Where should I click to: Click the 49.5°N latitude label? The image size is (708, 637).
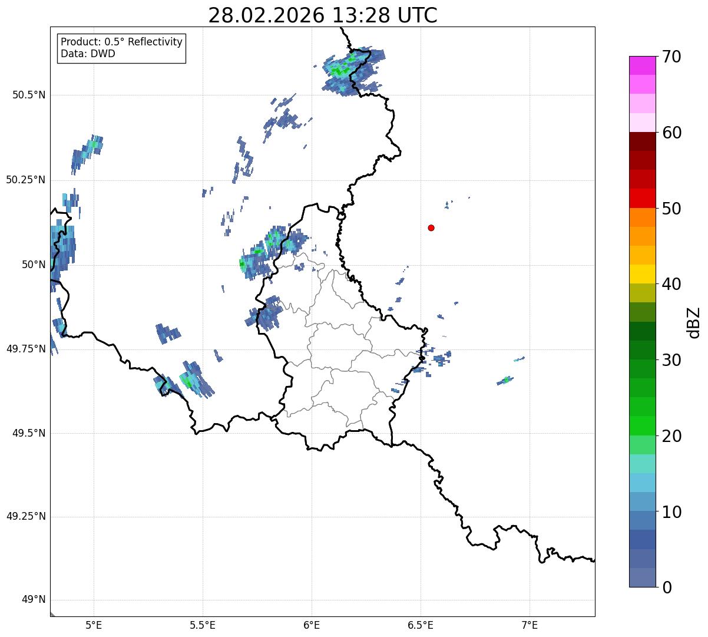coord(28,433)
